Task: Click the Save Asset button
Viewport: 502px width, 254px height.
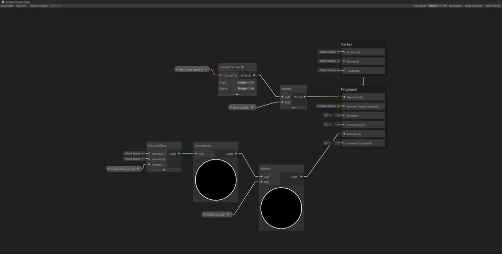Action: point(7,6)
